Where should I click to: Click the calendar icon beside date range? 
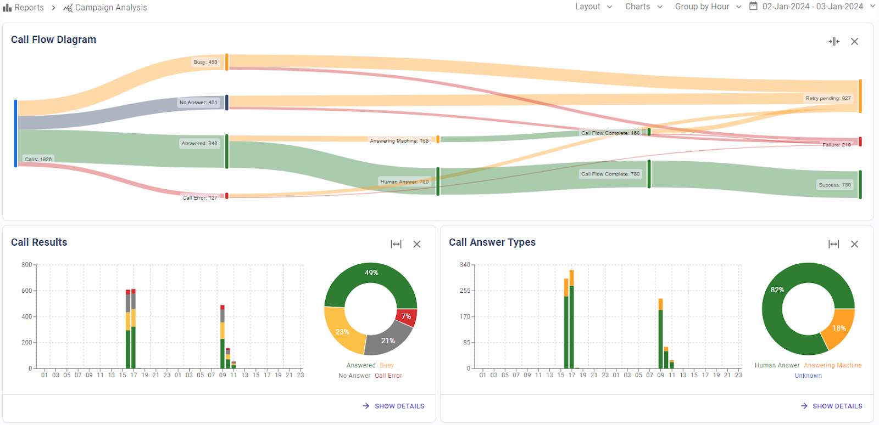click(754, 6)
